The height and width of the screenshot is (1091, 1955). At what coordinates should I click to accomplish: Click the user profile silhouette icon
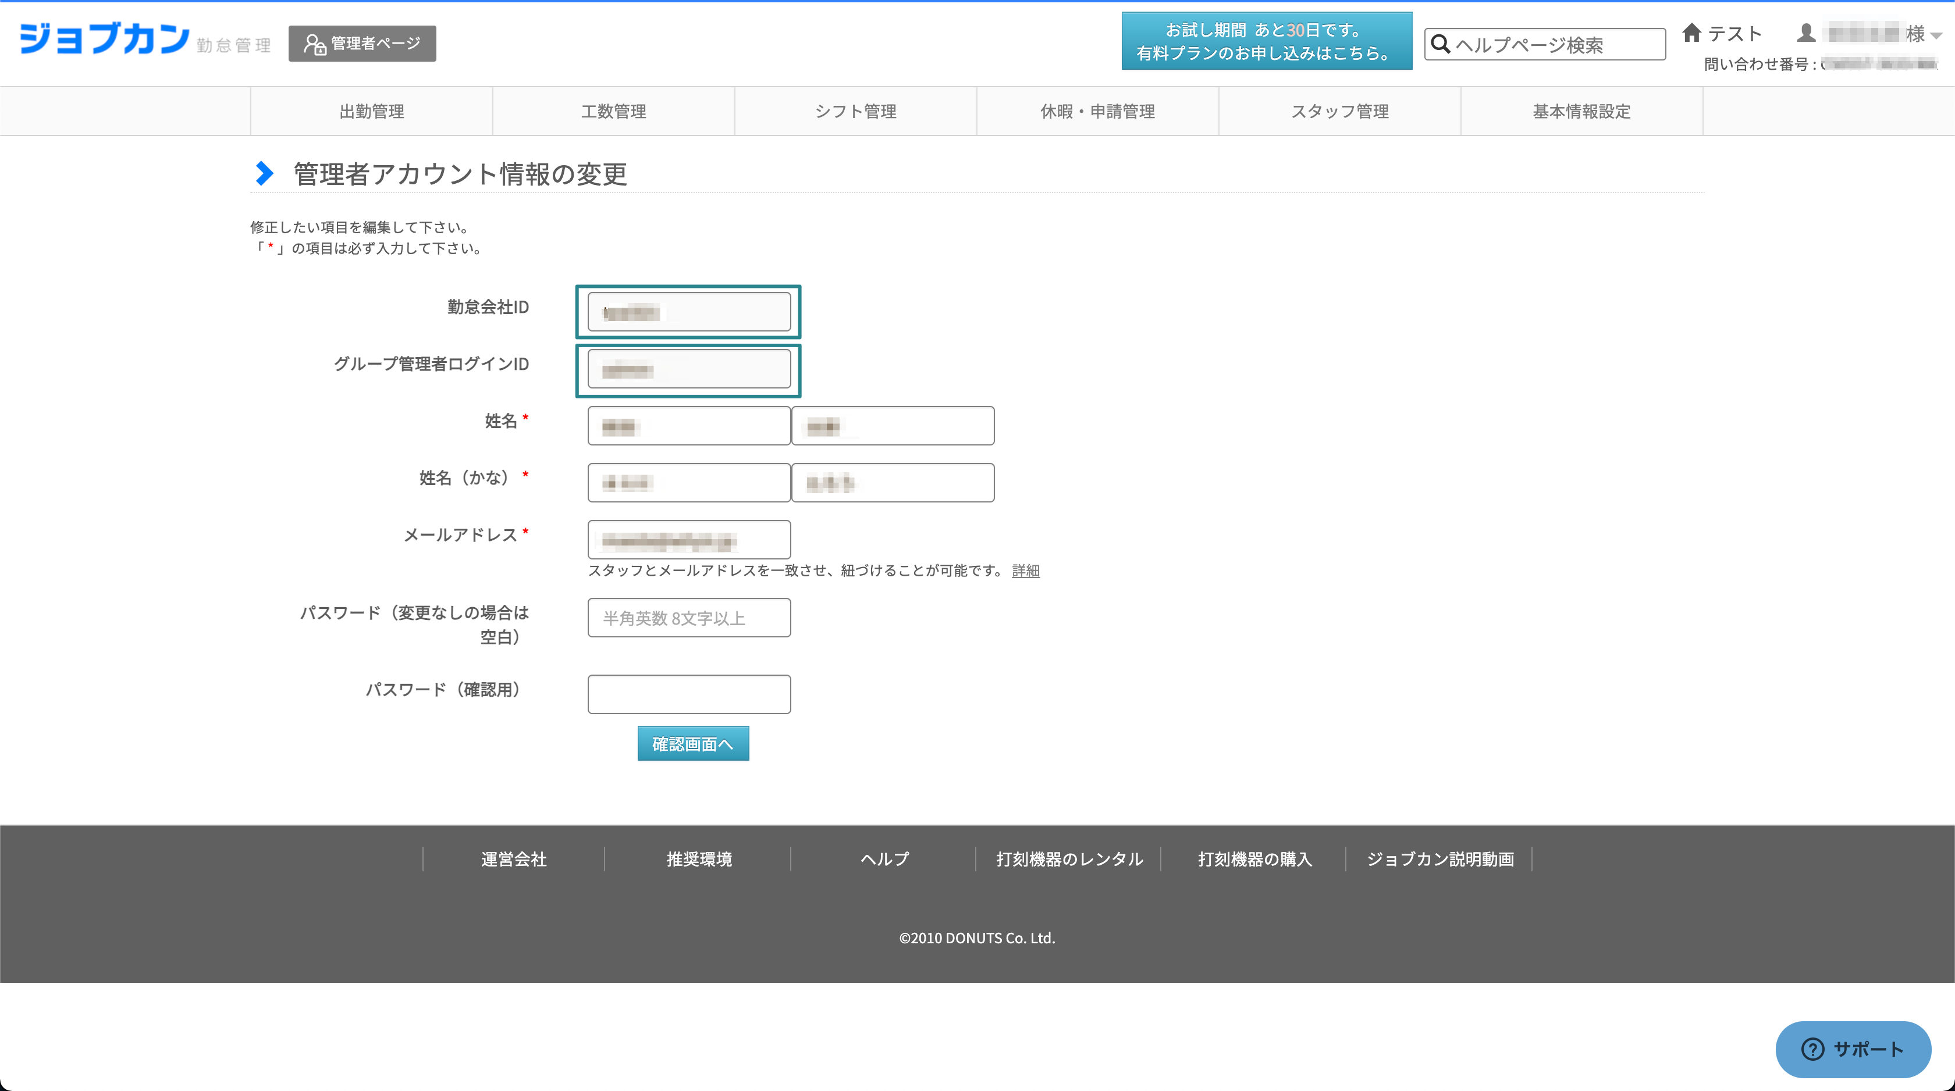(x=1806, y=33)
